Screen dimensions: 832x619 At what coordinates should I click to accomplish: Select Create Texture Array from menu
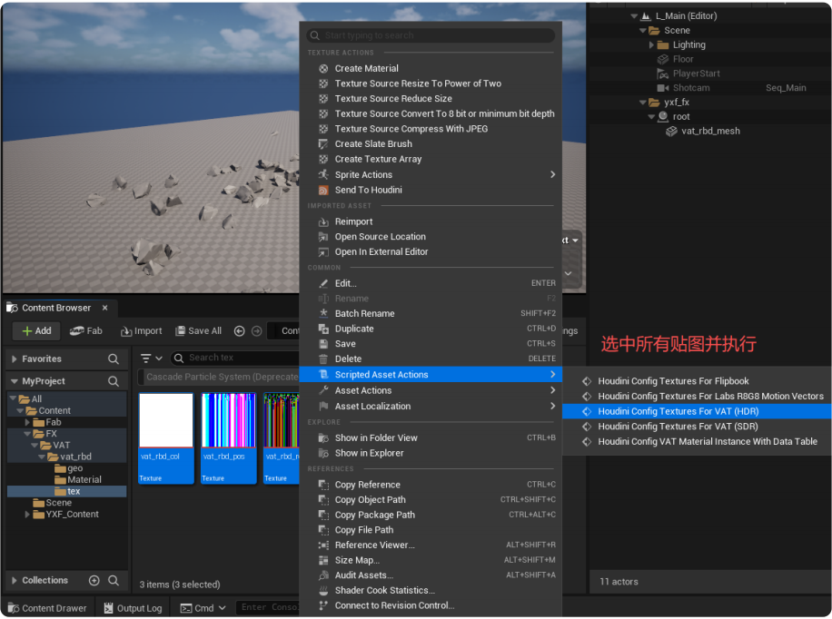(x=378, y=159)
